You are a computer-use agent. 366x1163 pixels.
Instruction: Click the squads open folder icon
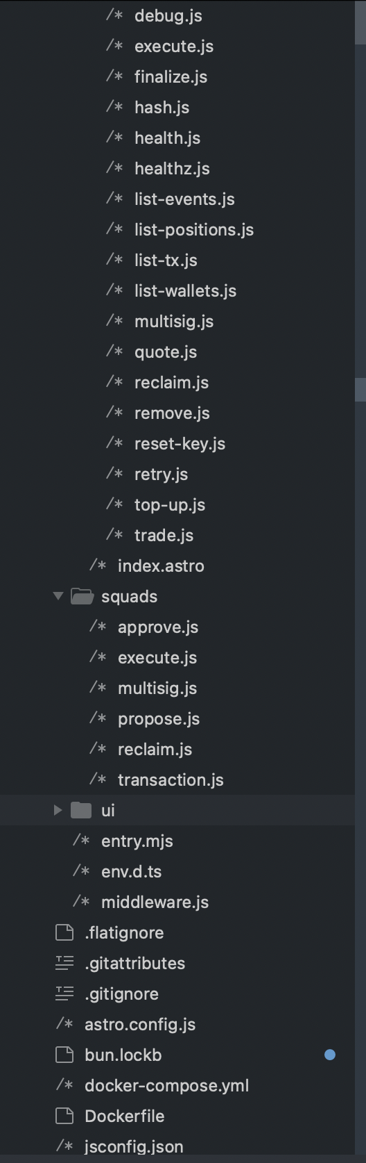coord(82,596)
